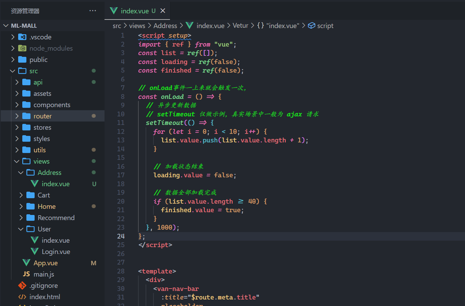Click the router folder icon
465x306 pixels.
(x=26, y=116)
